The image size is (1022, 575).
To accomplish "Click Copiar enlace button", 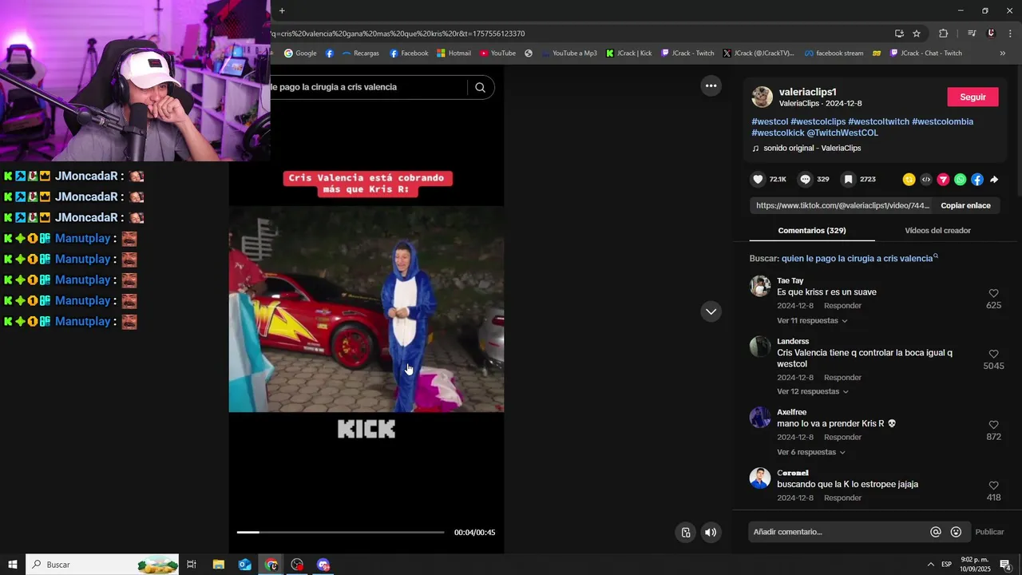I will click(x=965, y=206).
